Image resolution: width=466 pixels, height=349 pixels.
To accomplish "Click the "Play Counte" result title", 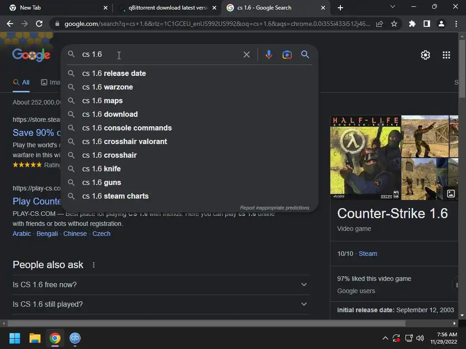I will (36, 201).
